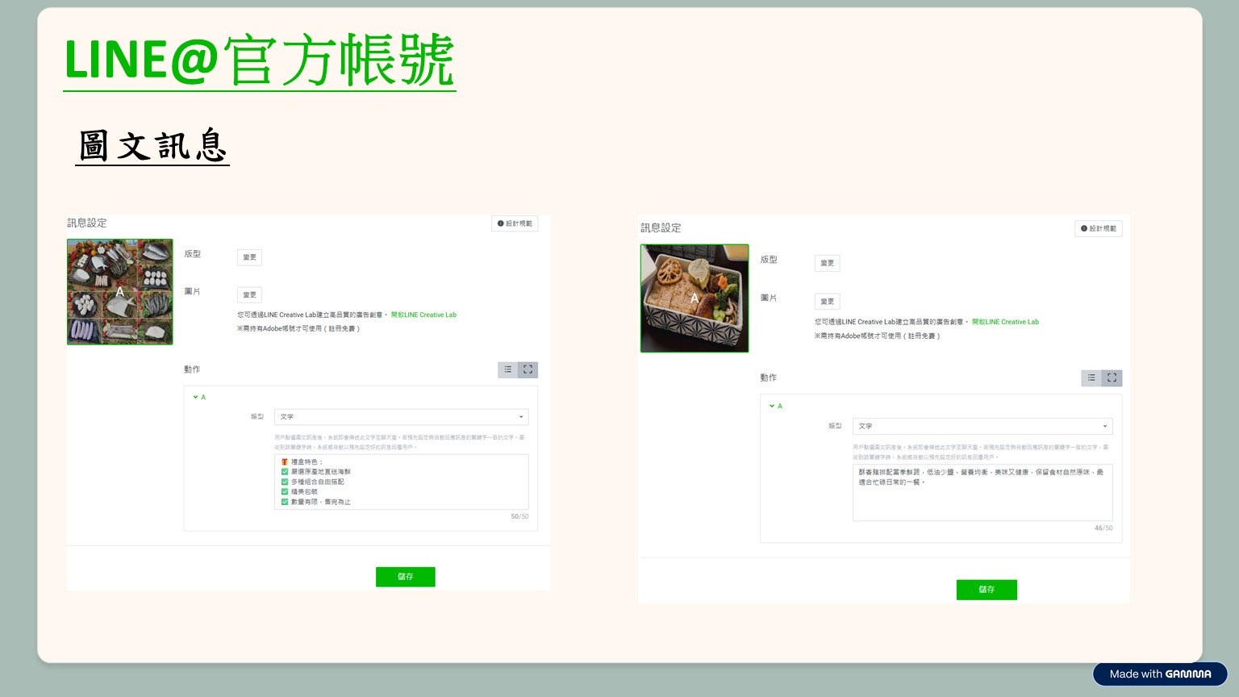Screen dimensions: 1239x697
Task: Select the bento box image thumbnail
Action: pyautogui.click(x=695, y=298)
